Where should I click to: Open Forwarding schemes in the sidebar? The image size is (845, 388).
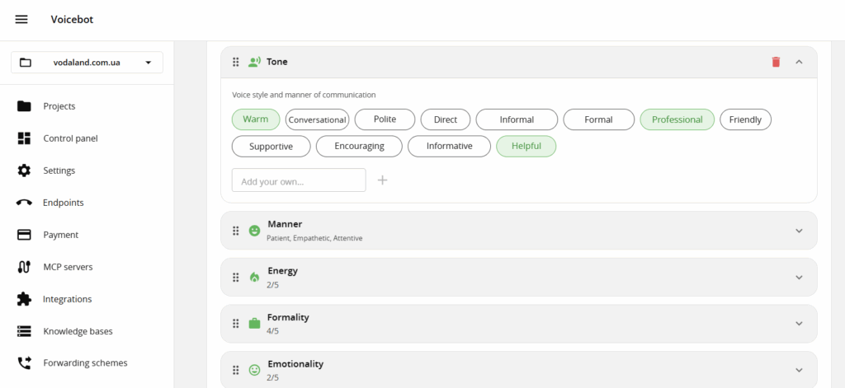point(87,363)
